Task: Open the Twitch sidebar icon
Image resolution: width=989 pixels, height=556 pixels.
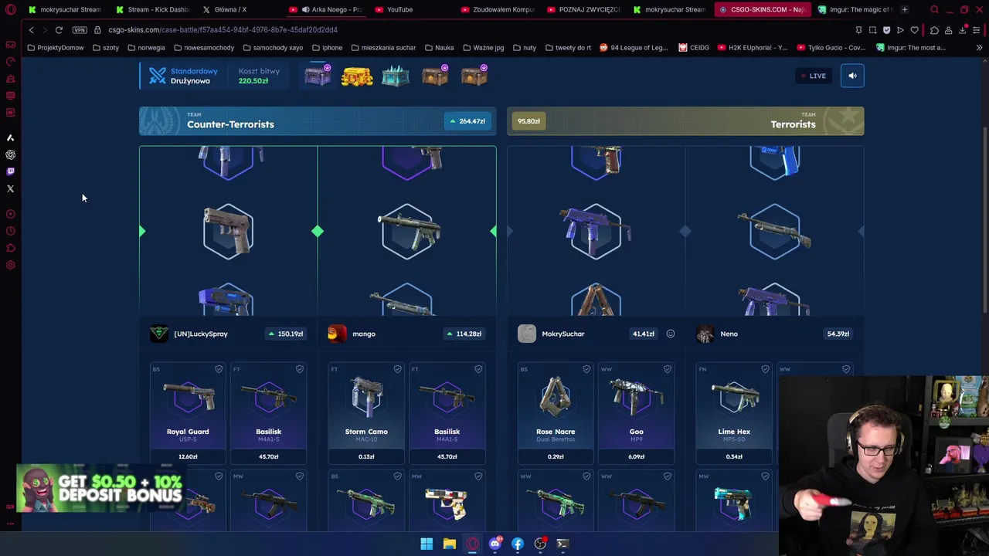Action: 10,171
